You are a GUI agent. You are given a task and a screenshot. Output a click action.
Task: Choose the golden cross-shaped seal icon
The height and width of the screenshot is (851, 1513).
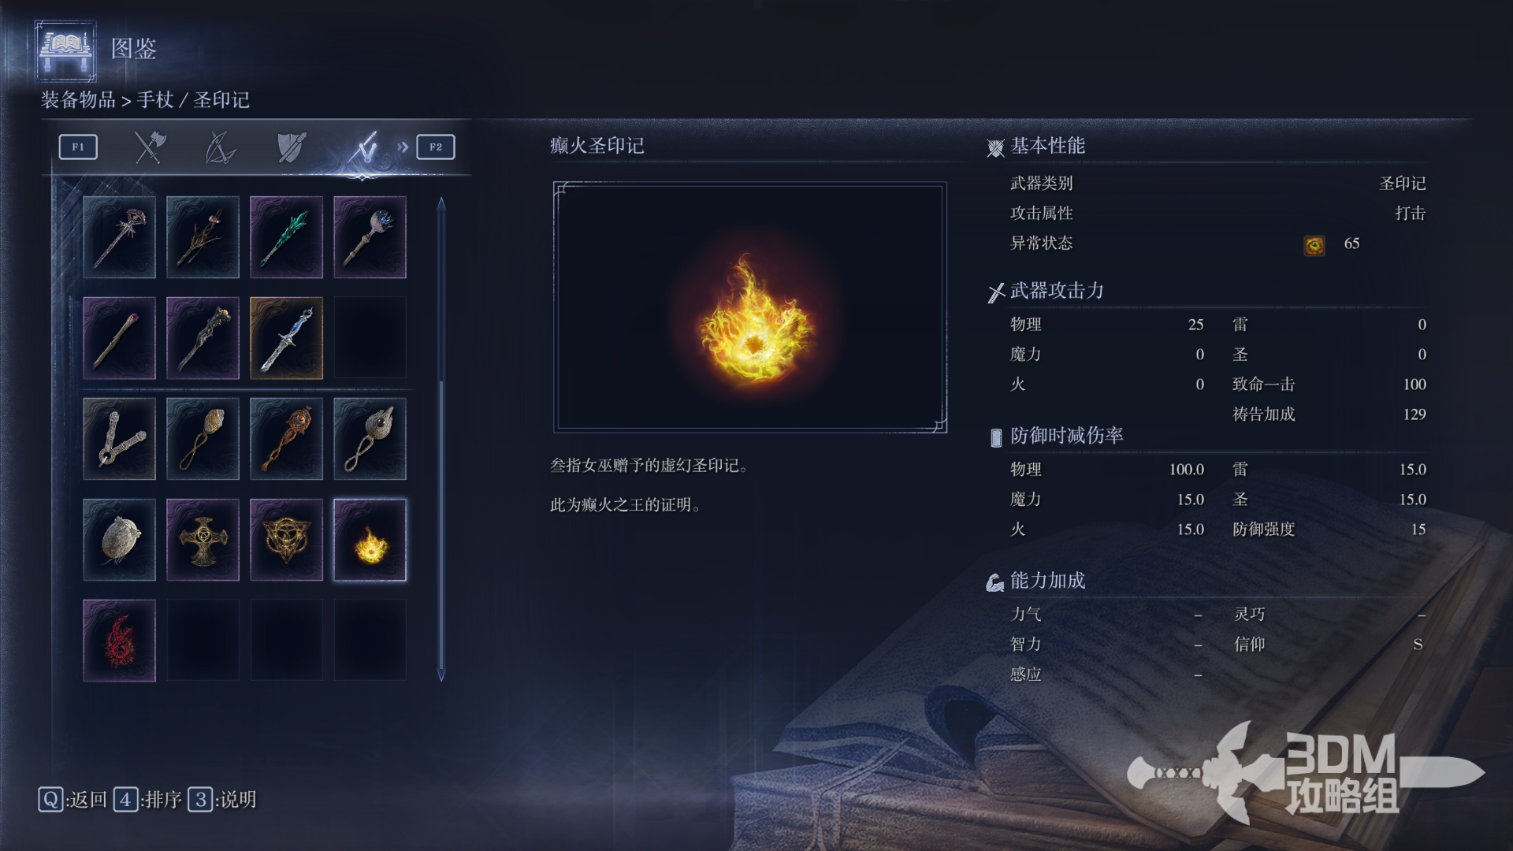pyautogui.click(x=203, y=540)
